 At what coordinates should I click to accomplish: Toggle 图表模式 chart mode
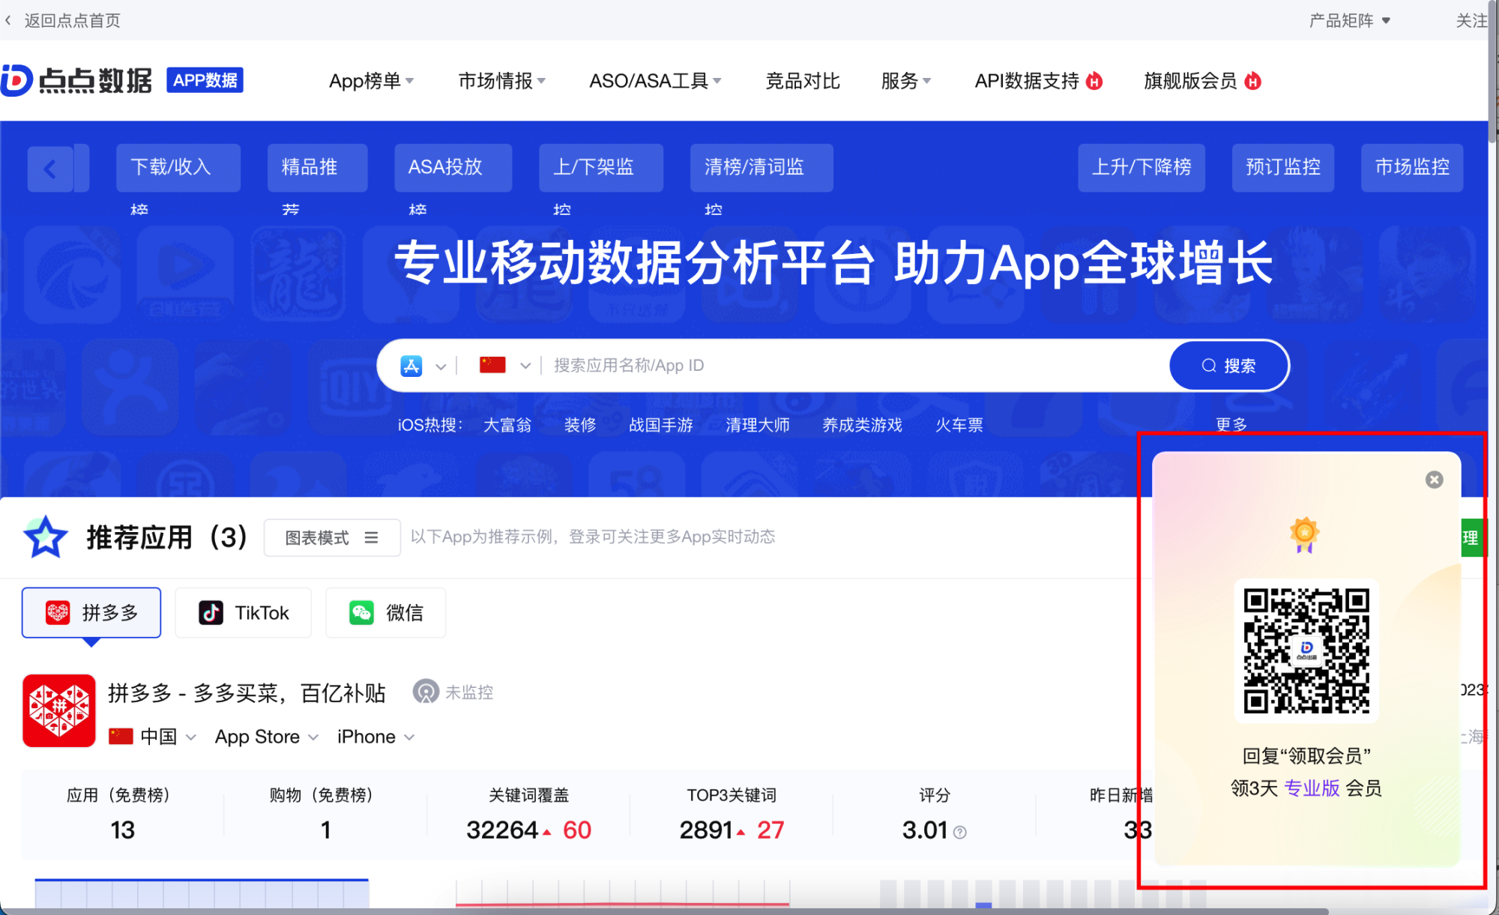pyautogui.click(x=331, y=537)
